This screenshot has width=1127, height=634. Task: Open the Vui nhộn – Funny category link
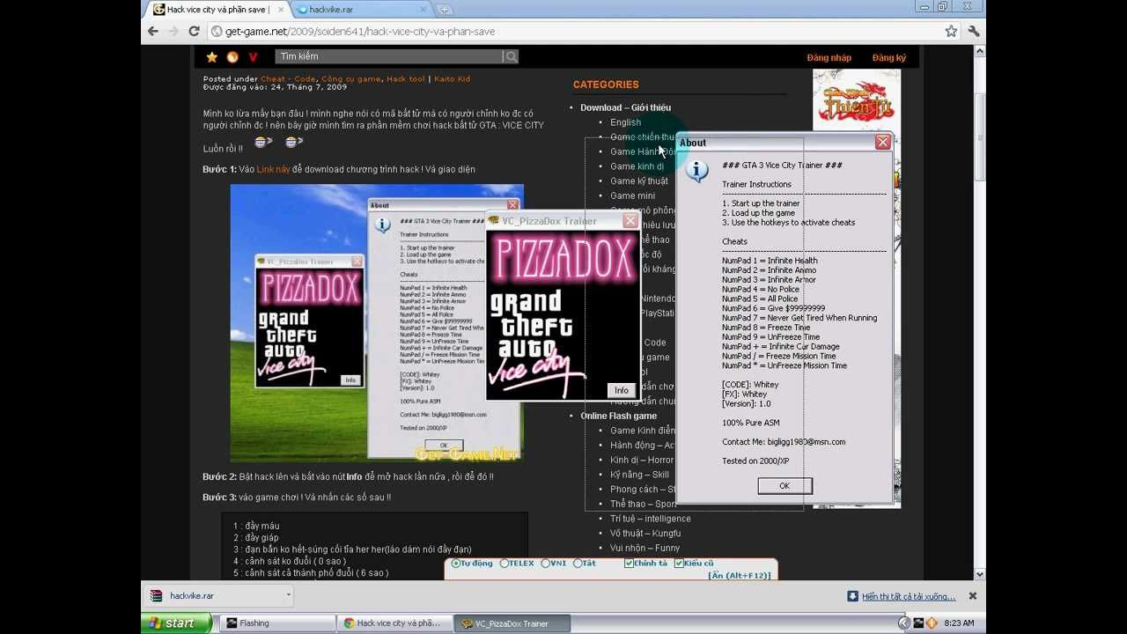[x=645, y=548]
